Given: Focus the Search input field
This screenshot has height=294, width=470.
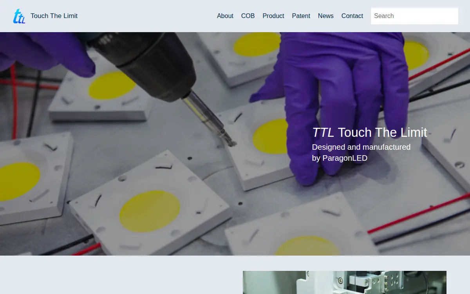Looking at the screenshot, I should [x=414, y=16].
